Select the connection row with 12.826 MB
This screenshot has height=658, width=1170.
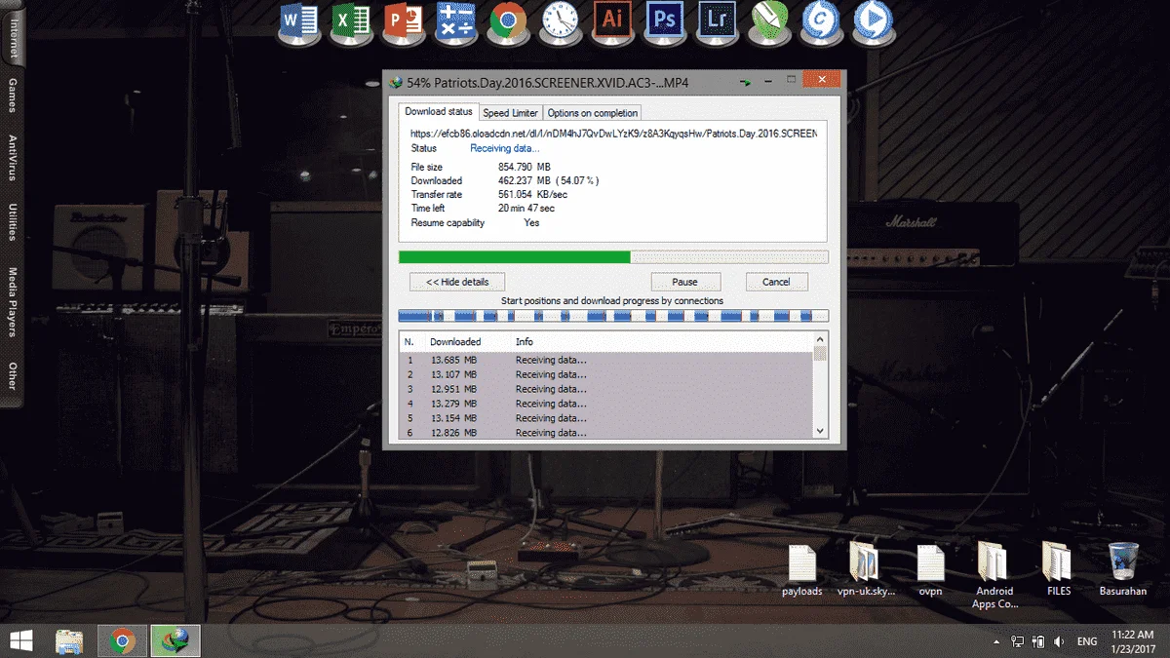[606, 432]
